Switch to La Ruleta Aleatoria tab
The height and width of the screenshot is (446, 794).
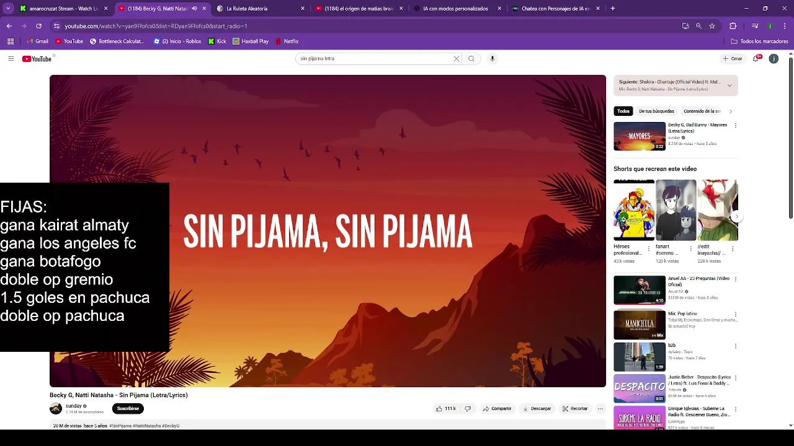point(261,9)
